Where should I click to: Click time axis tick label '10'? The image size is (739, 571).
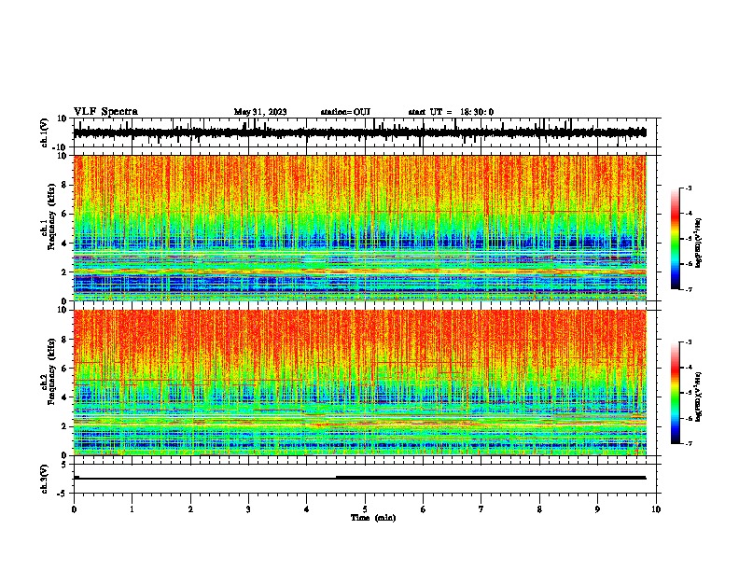pos(656,509)
